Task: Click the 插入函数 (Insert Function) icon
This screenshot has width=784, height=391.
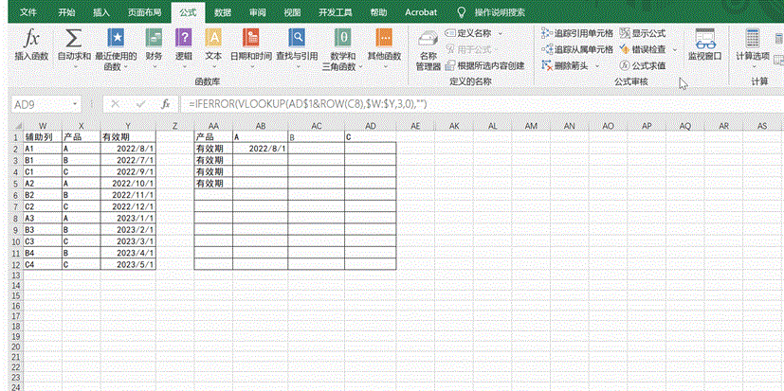Action: point(31,40)
